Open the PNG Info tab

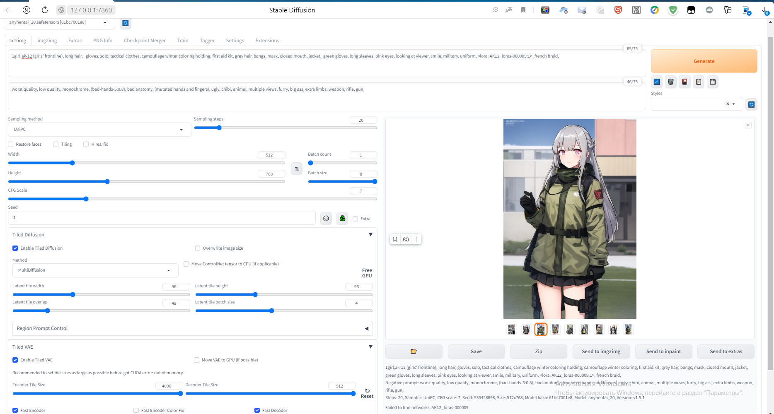click(x=103, y=41)
